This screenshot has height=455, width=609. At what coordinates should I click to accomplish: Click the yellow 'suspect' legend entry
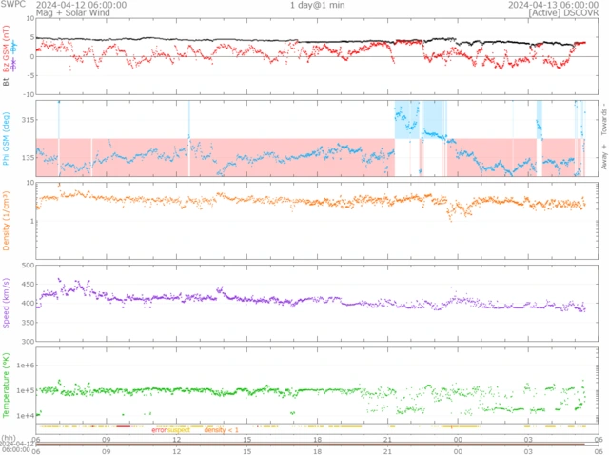coord(179,430)
